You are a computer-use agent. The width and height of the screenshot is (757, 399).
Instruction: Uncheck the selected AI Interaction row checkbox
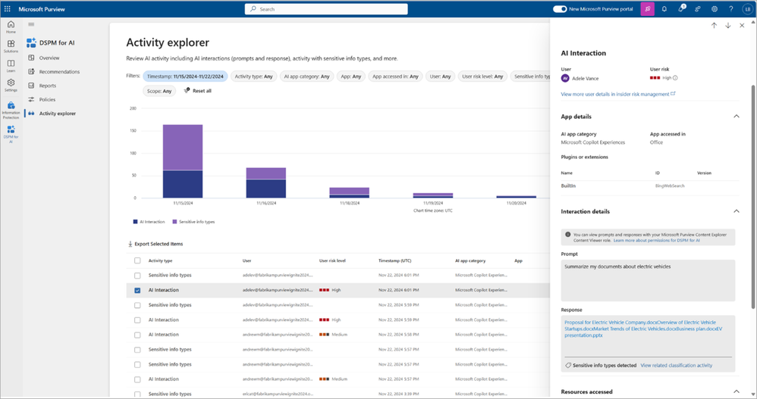click(137, 290)
